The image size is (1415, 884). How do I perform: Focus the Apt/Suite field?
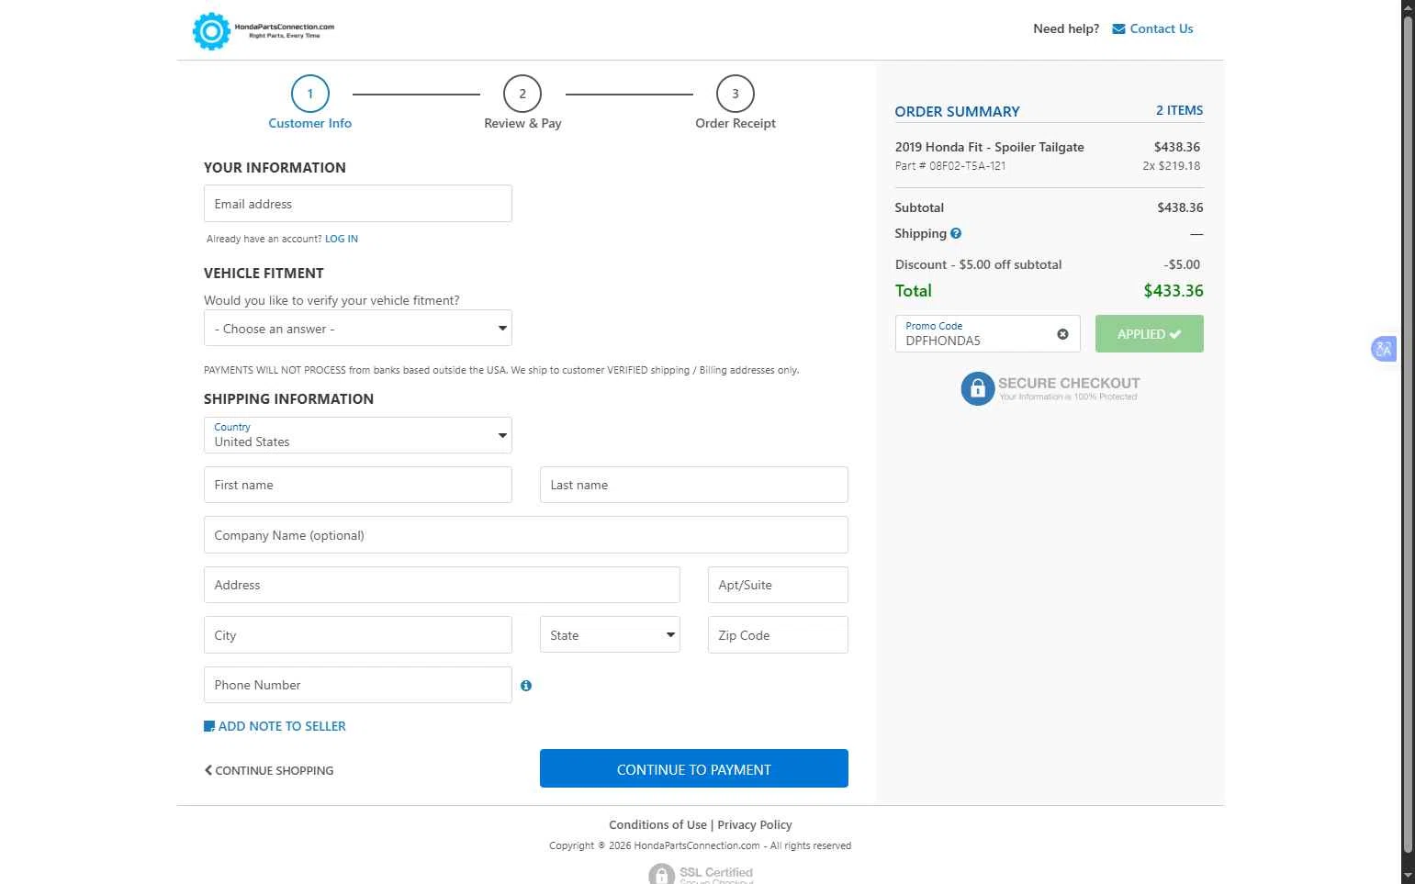[778, 585]
